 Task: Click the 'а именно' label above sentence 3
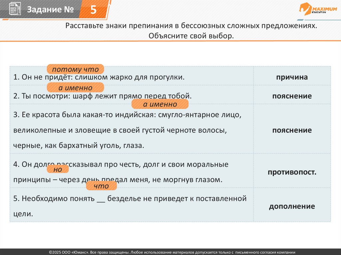[160, 104]
